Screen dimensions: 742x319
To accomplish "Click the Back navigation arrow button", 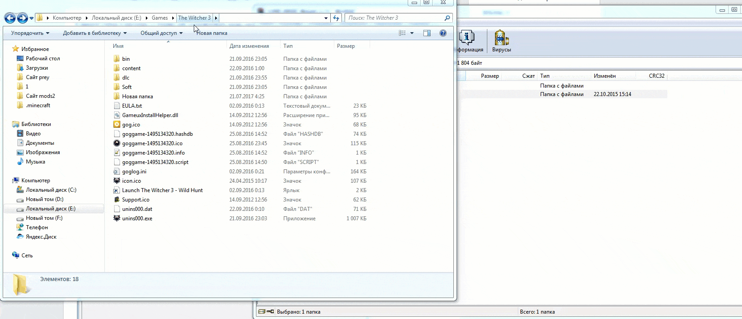I will point(10,18).
